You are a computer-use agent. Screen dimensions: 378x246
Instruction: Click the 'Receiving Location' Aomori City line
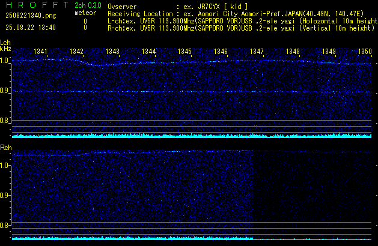236,14
